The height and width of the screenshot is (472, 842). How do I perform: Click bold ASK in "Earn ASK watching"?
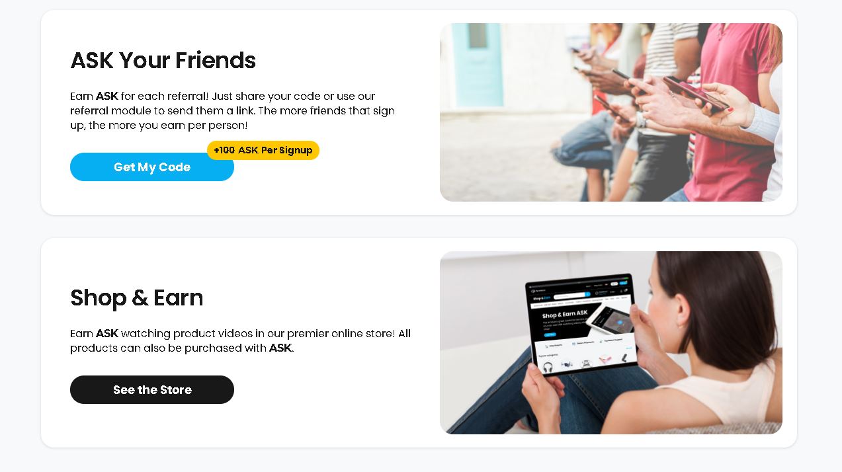[107, 333]
